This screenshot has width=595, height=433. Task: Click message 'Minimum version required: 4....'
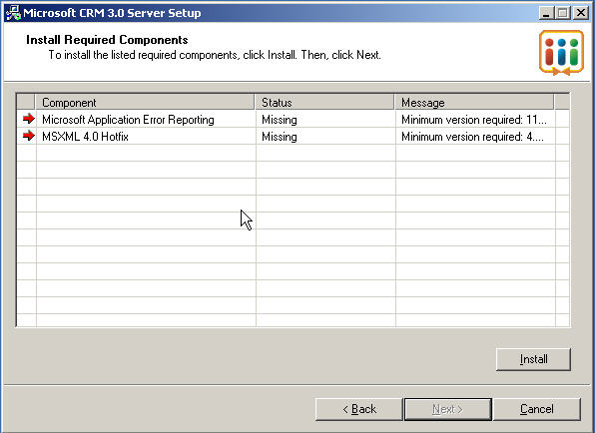pyautogui.click(x=472, y=137)
